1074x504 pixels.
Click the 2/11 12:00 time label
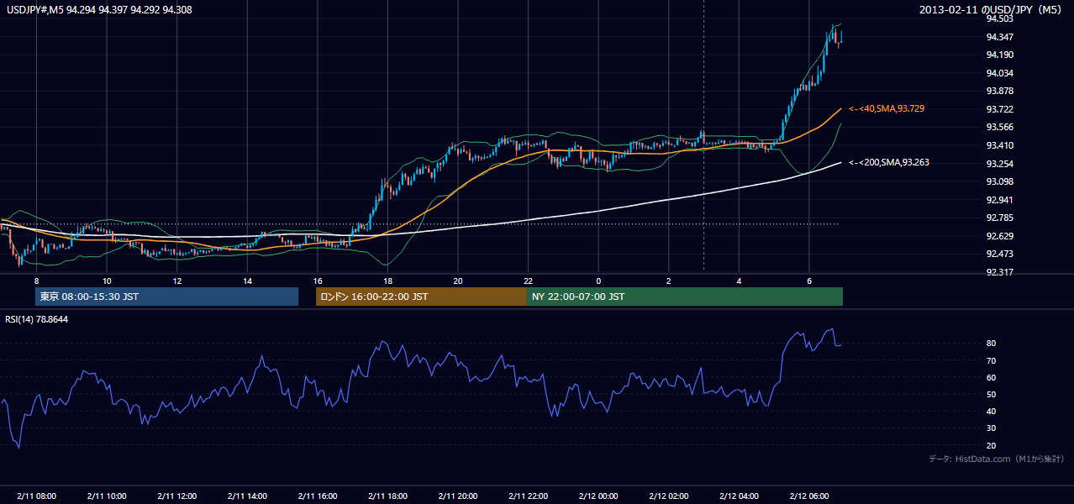tap(177, 496)
